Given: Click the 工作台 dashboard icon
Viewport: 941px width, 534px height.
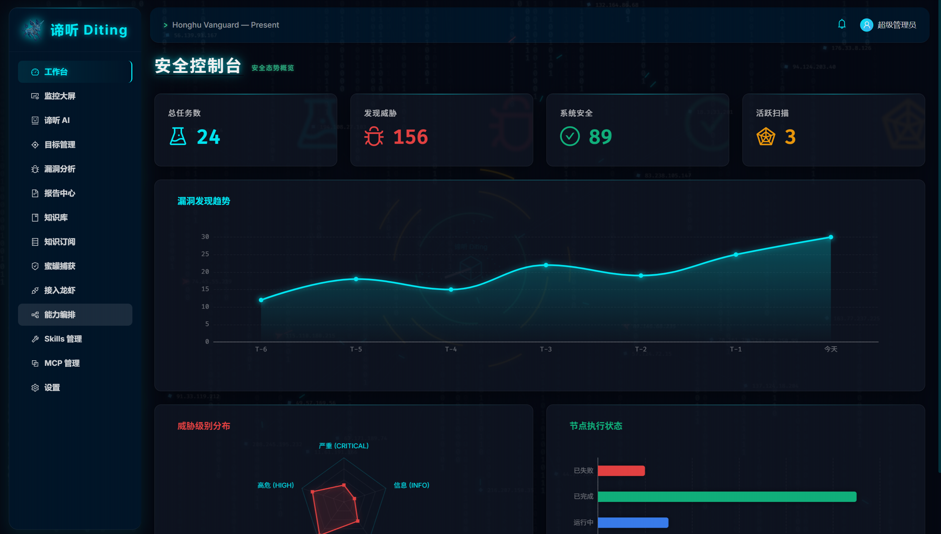Looking at the screenshot, I should 35,72.
